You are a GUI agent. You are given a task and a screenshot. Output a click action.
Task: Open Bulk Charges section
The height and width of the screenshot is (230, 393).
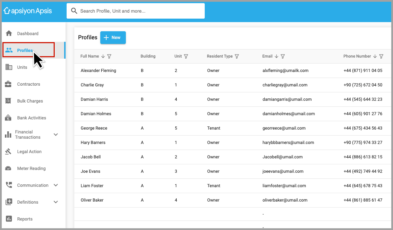(x=34, y=101)
